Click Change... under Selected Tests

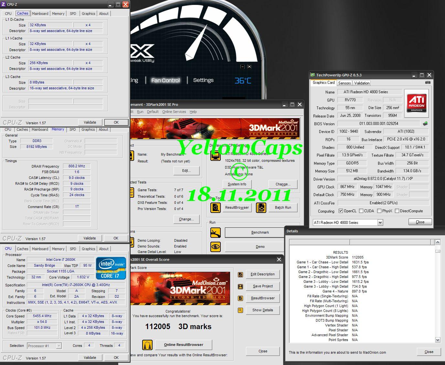click(x=186, y=219)
